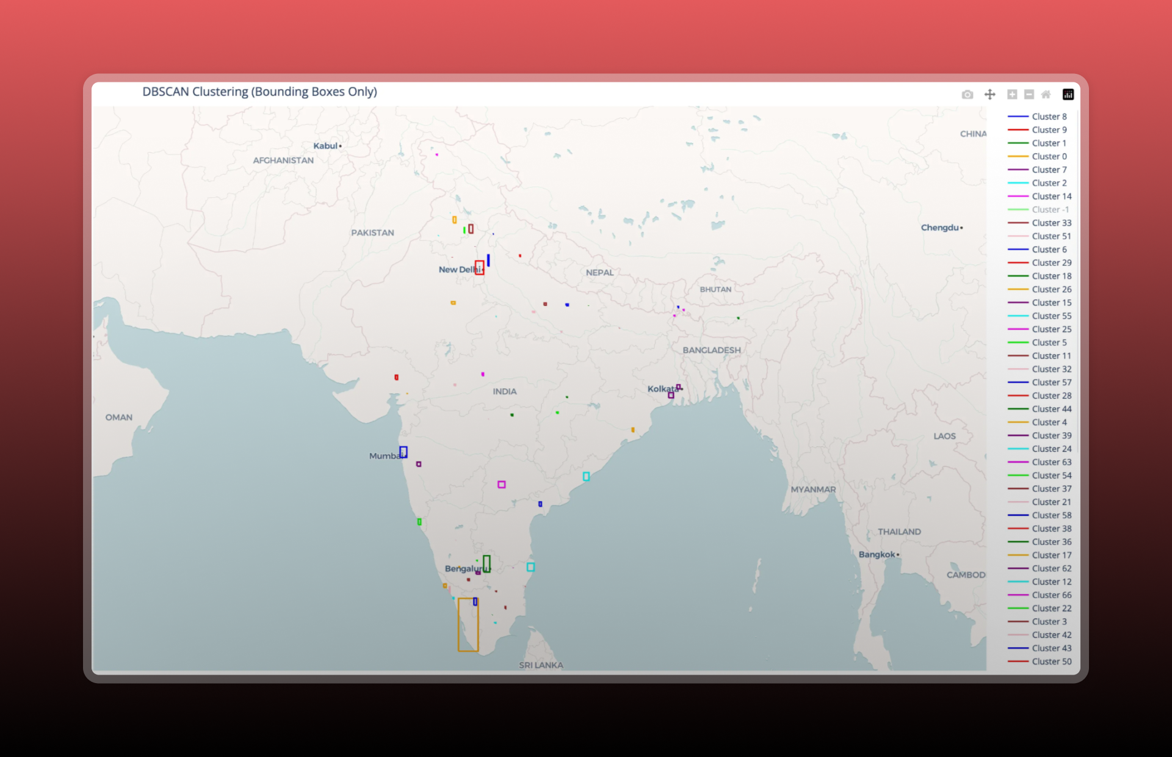
Task: Click the chart title DBSCAN Clustering
Action: (259, 92)
